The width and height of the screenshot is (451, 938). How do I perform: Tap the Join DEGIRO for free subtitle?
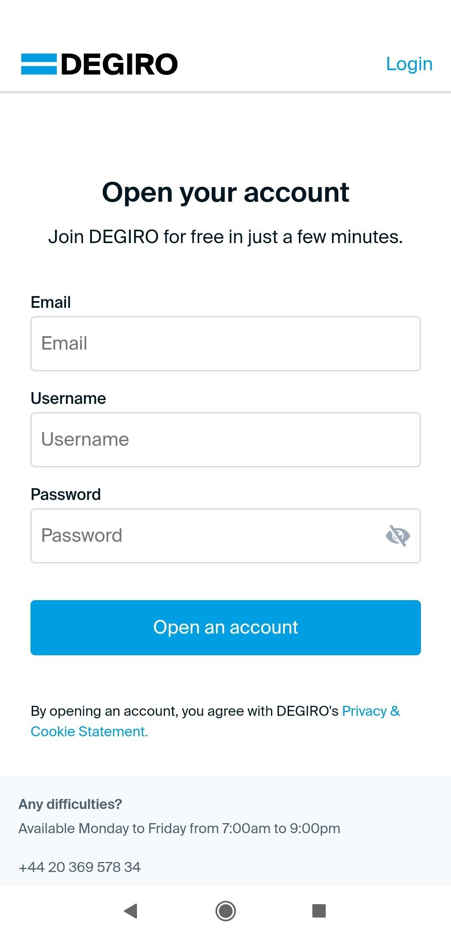(225, 237)
